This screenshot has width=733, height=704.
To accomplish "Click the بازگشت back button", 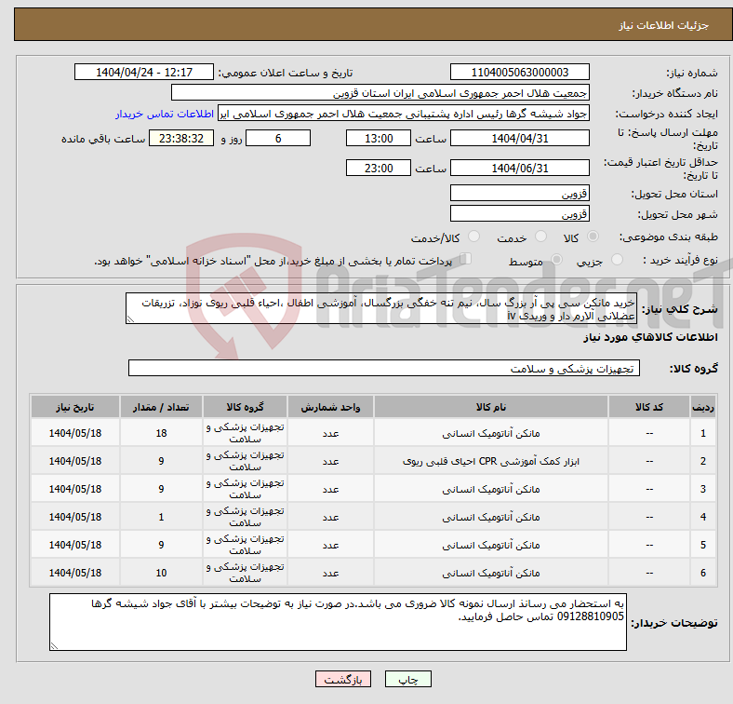I will (x=343, y=679).
